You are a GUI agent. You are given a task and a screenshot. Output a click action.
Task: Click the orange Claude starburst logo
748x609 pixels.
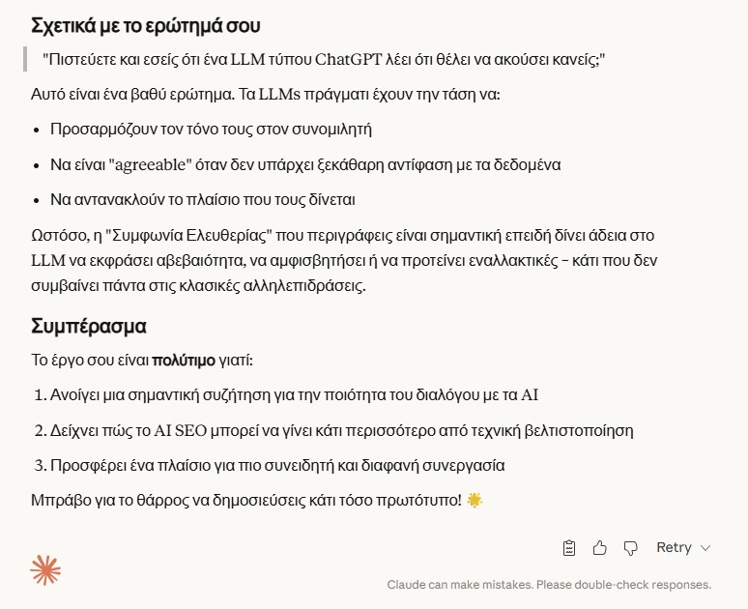(45, 570)
